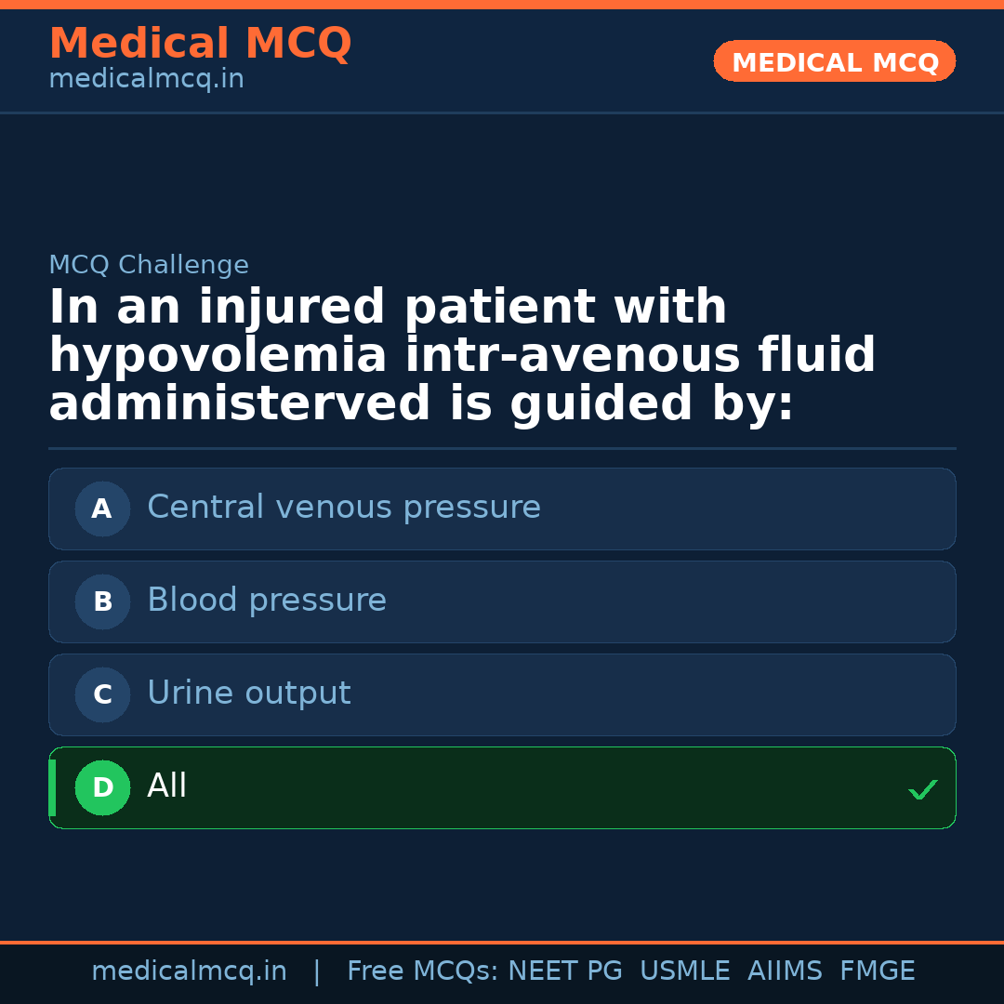Choose the "All" answer text
This screenshot has width=1004, height=1004.
pyautogui.click(x=167, y=786)
